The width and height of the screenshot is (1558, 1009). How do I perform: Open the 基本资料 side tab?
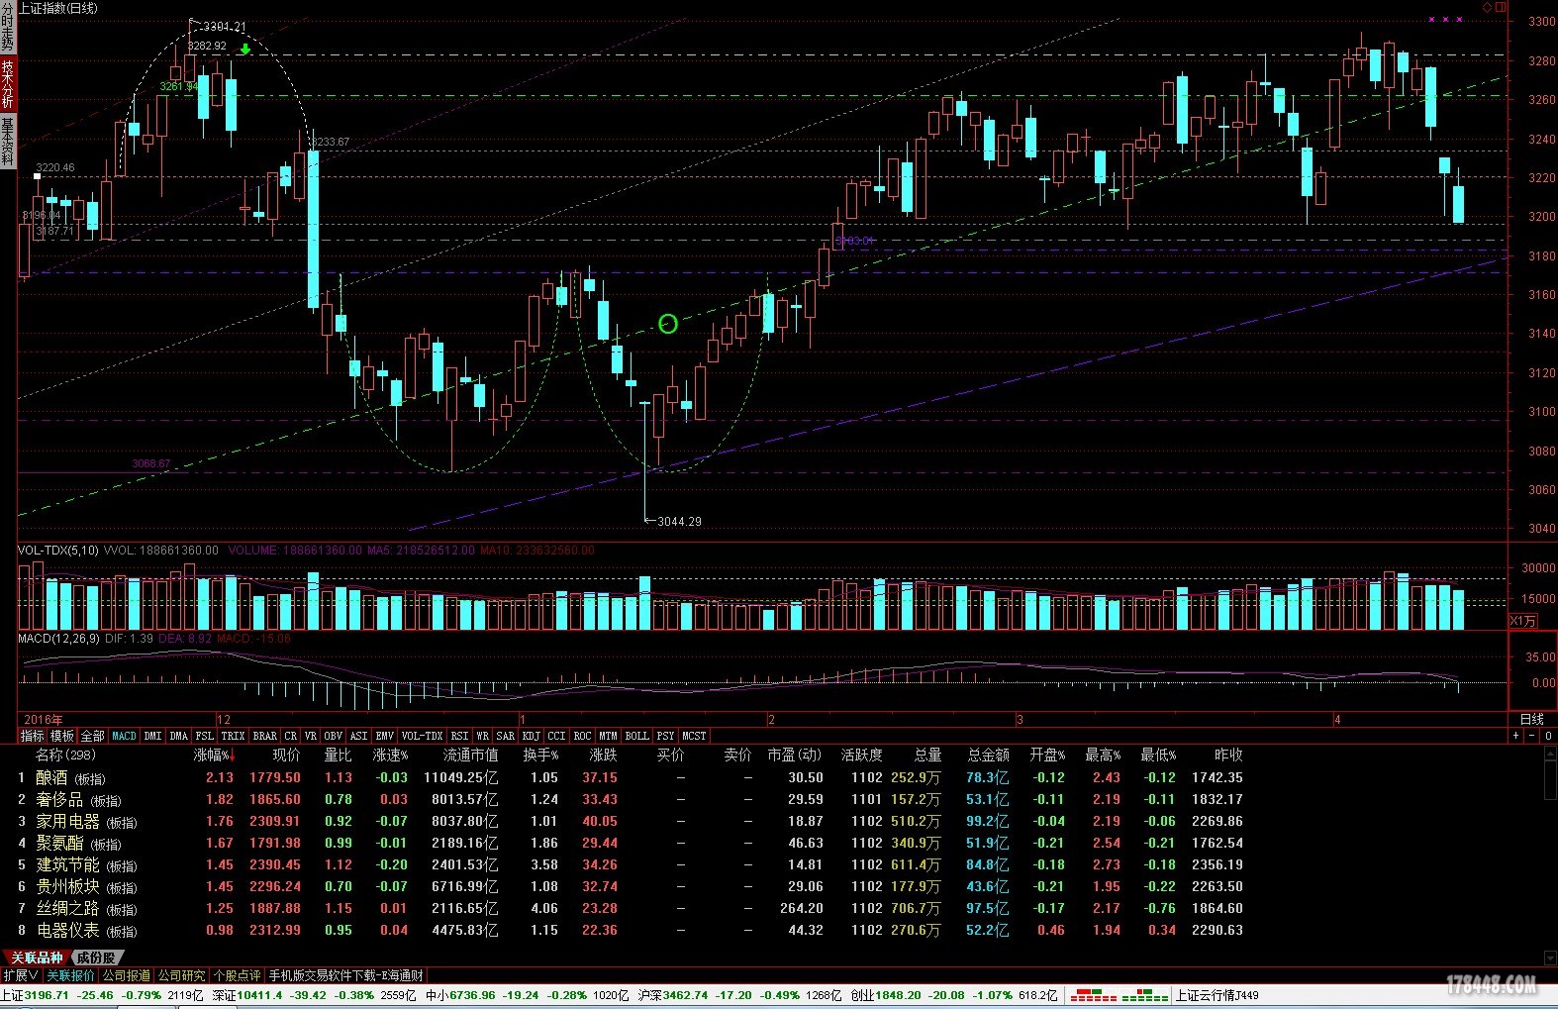tap(8, 141)
